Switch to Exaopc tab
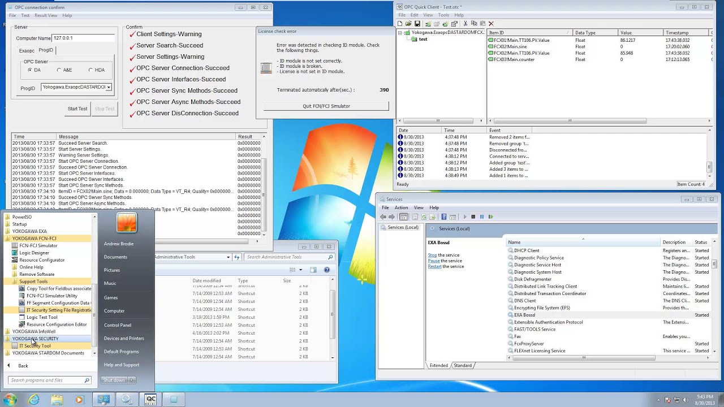This screenshot has height=407, width=724. point(27,51)
